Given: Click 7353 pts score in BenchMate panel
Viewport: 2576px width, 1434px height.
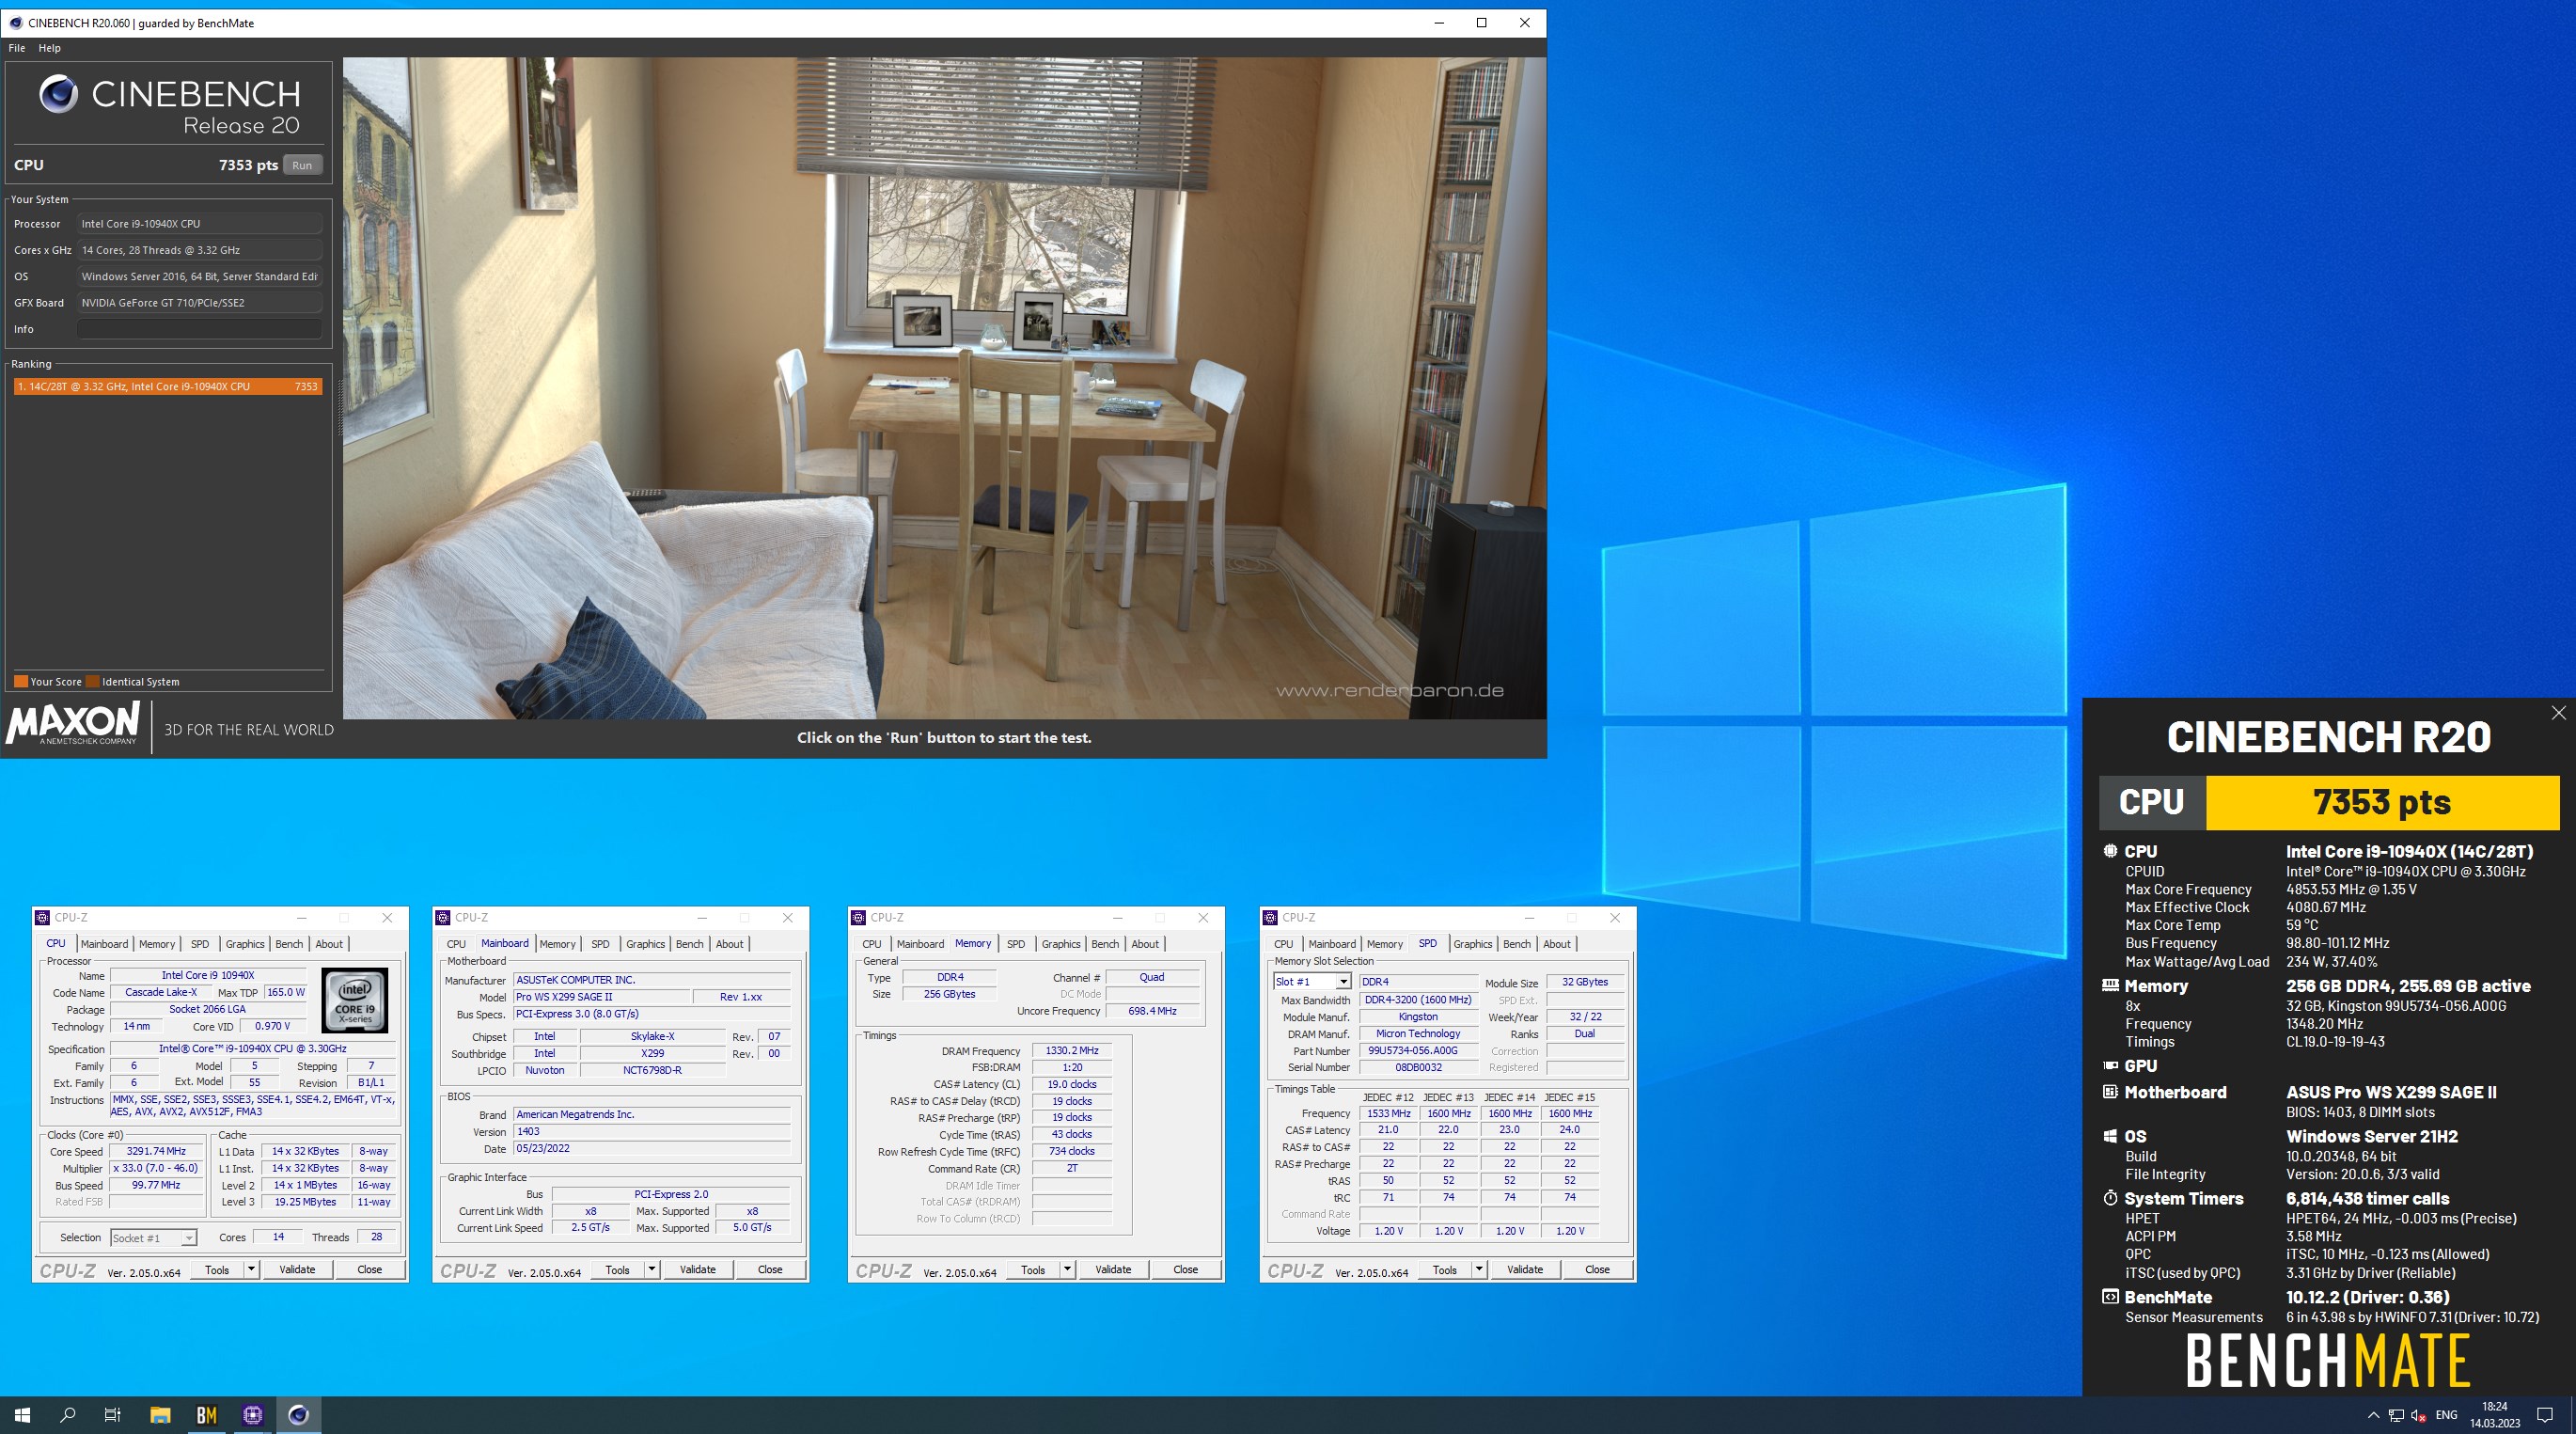Looking at the screenshot, I should [x=2382, y=802].
